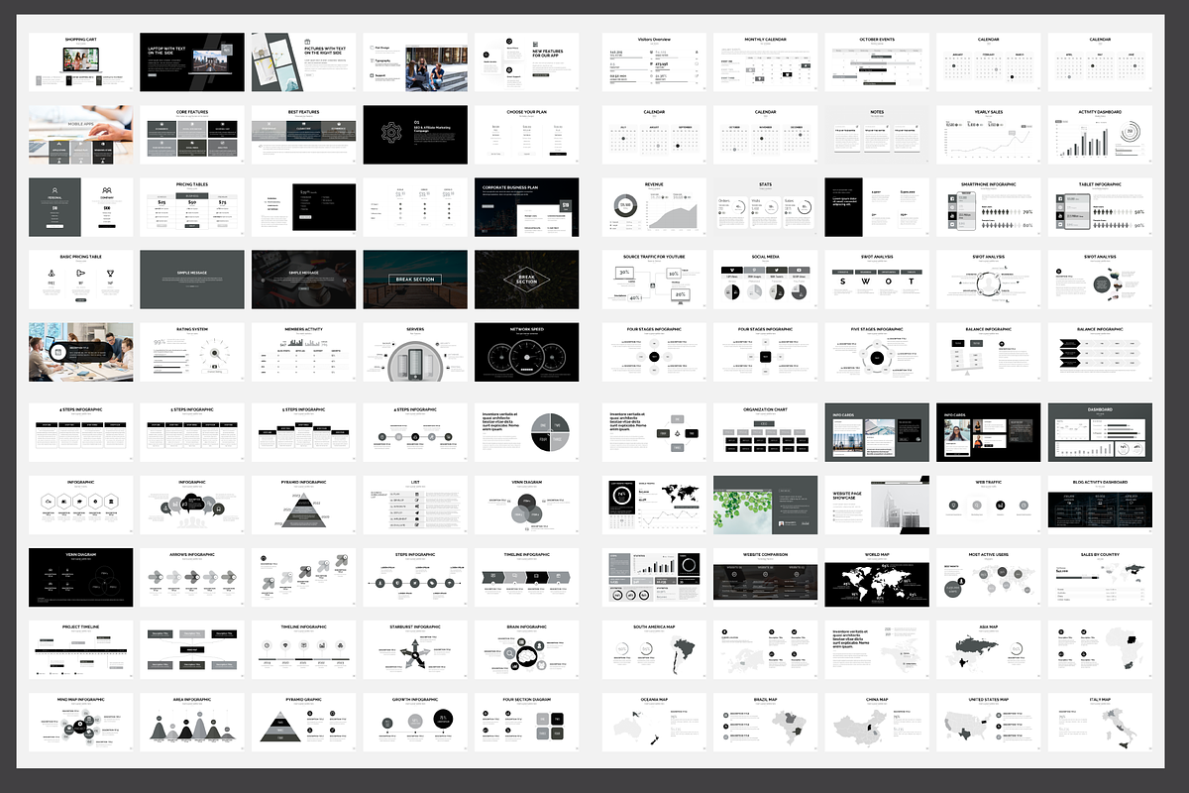Open the Choose Your Plan slide

(527, 134)
